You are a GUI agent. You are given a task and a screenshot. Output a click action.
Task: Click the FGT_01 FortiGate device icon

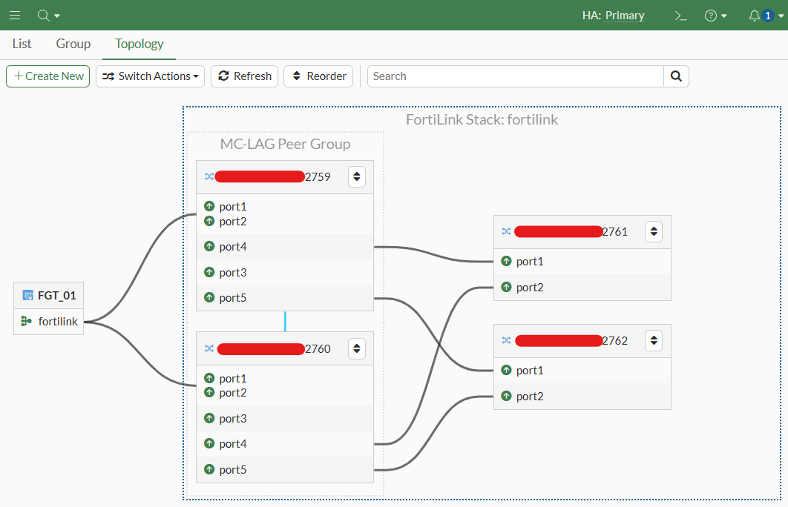point(28,295)
